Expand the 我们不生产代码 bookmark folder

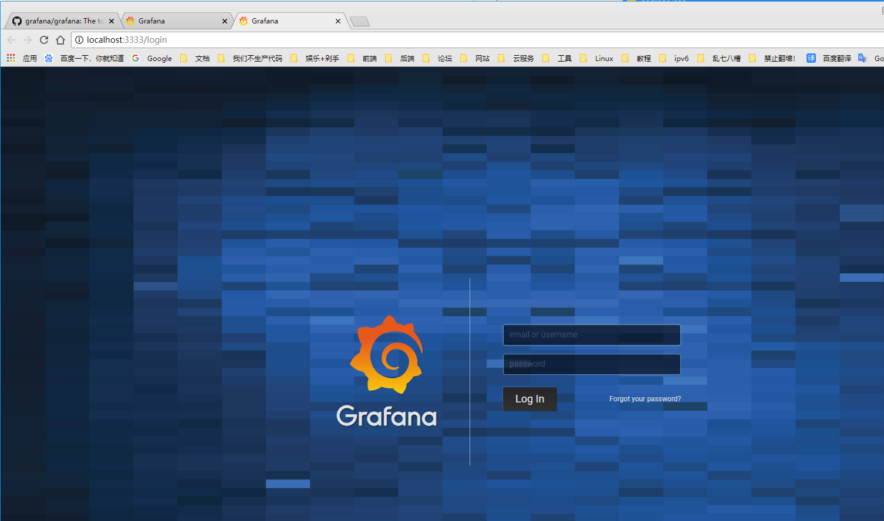250,58
